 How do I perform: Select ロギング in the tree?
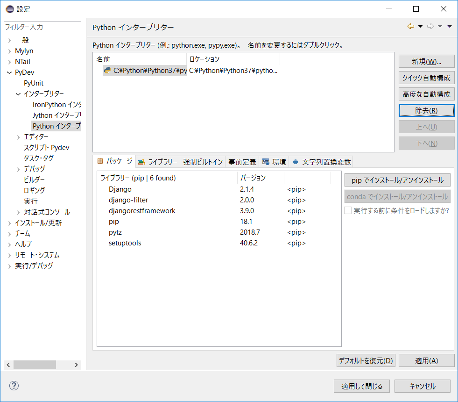pyautogui.click(x=35, y=190)
